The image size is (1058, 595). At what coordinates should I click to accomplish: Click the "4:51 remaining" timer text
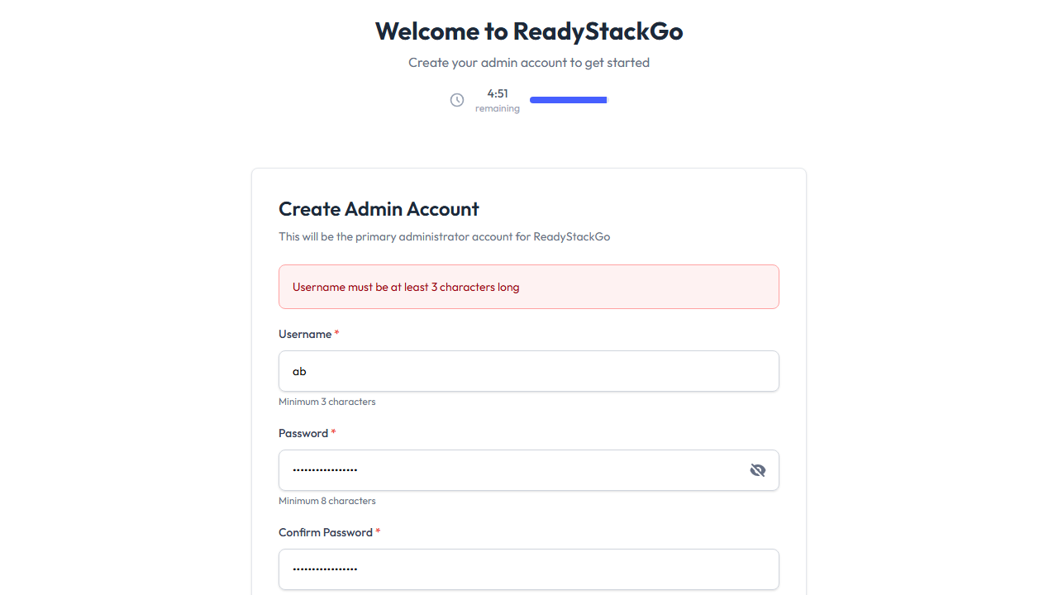click(498, 100)
